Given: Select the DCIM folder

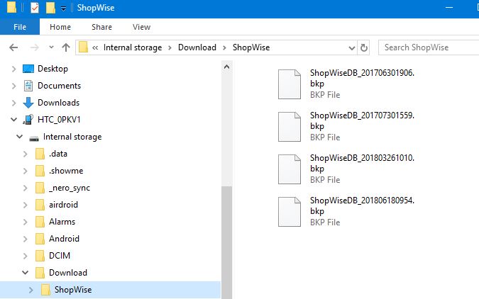Looking at the screenshot, I should coord(60,256).
